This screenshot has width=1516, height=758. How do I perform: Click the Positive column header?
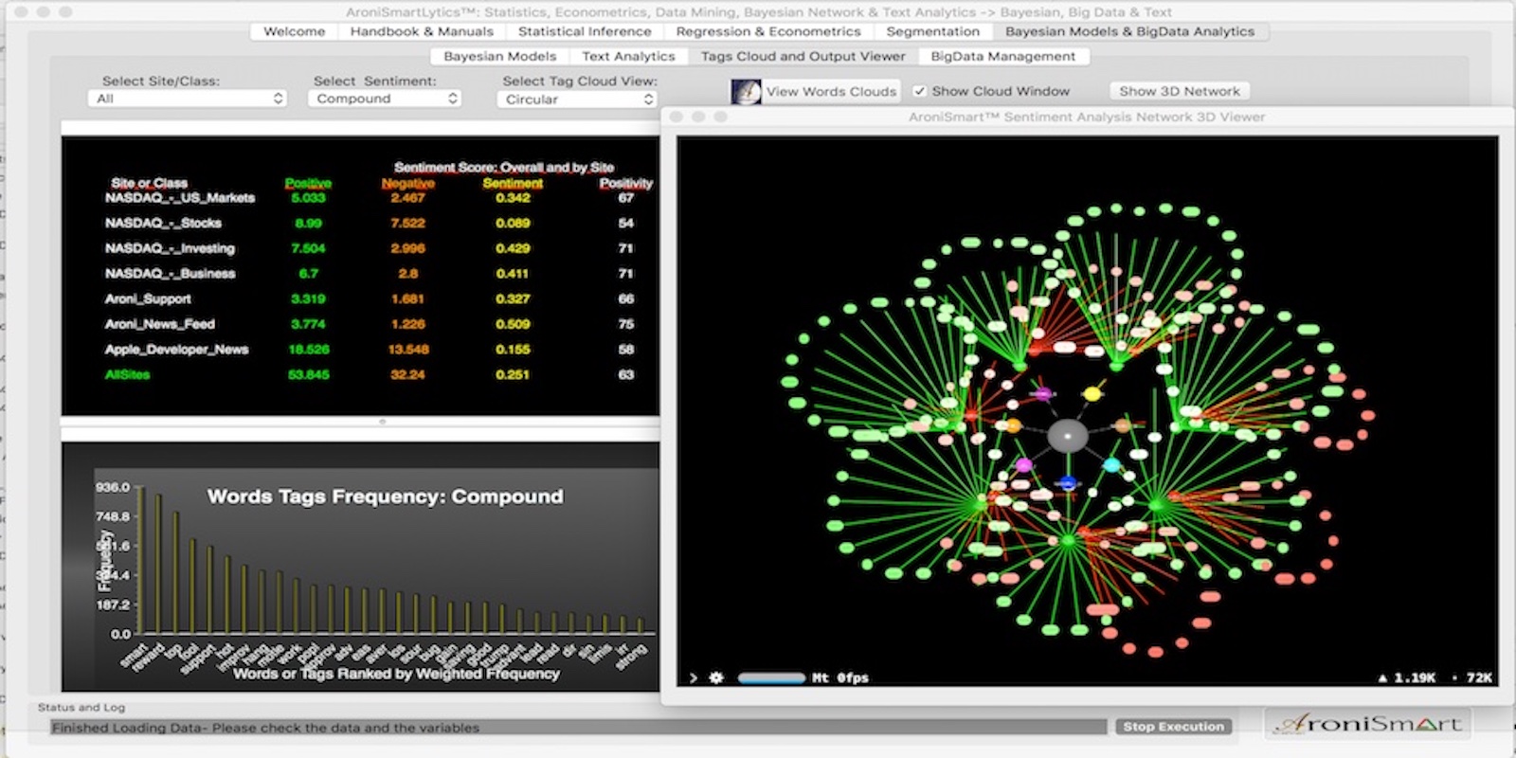308,183
